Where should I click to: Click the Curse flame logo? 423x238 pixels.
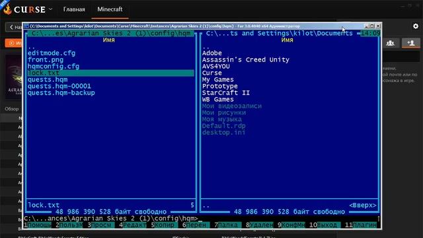[x=7, y=9]
